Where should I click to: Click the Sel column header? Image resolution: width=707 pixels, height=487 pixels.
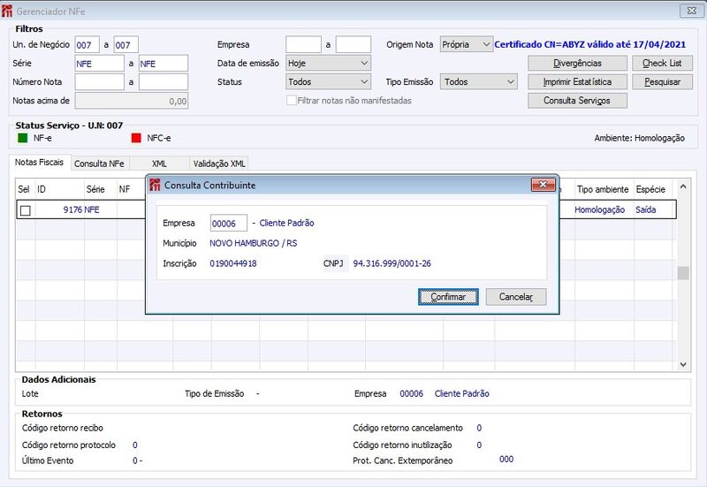coord(25,189)
